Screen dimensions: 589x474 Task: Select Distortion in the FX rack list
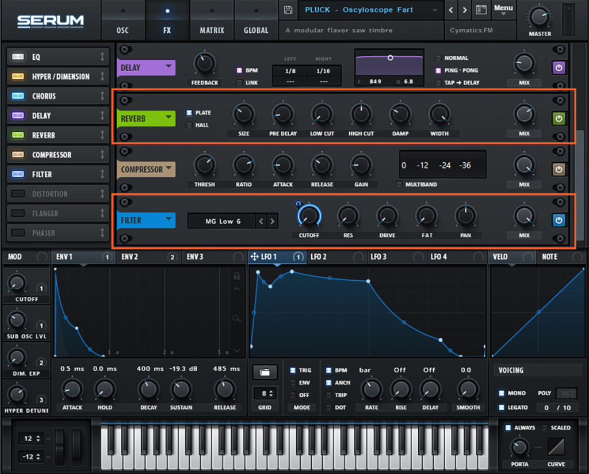click(x=58, y=194)
